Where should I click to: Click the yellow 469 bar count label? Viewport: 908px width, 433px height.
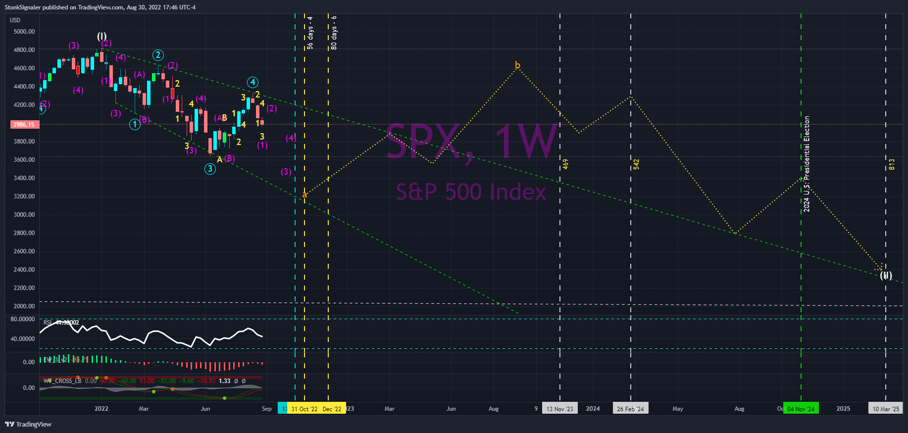click(565, 164)
